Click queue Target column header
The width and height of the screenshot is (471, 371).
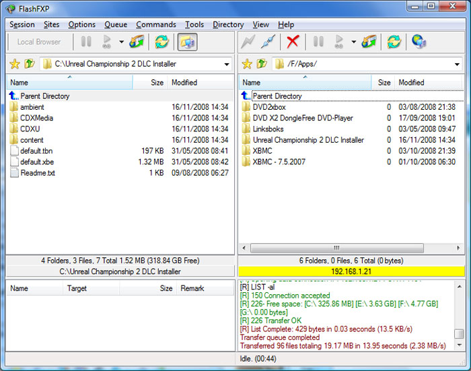coord(92,288)
